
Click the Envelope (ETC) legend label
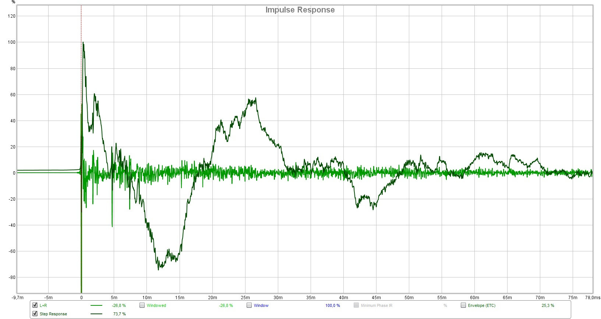482,305
